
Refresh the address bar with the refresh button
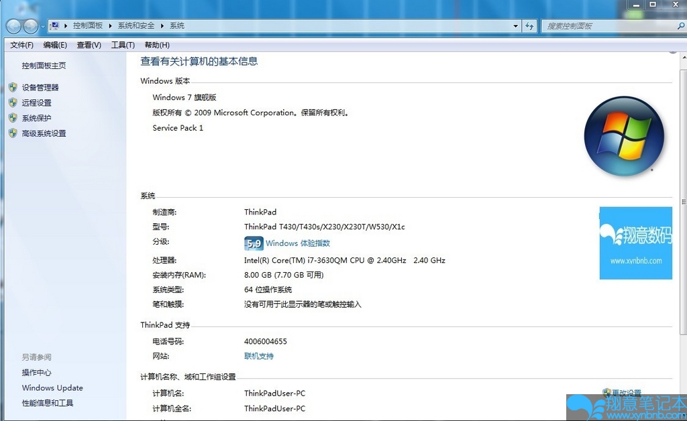click(x=529, y=26)
